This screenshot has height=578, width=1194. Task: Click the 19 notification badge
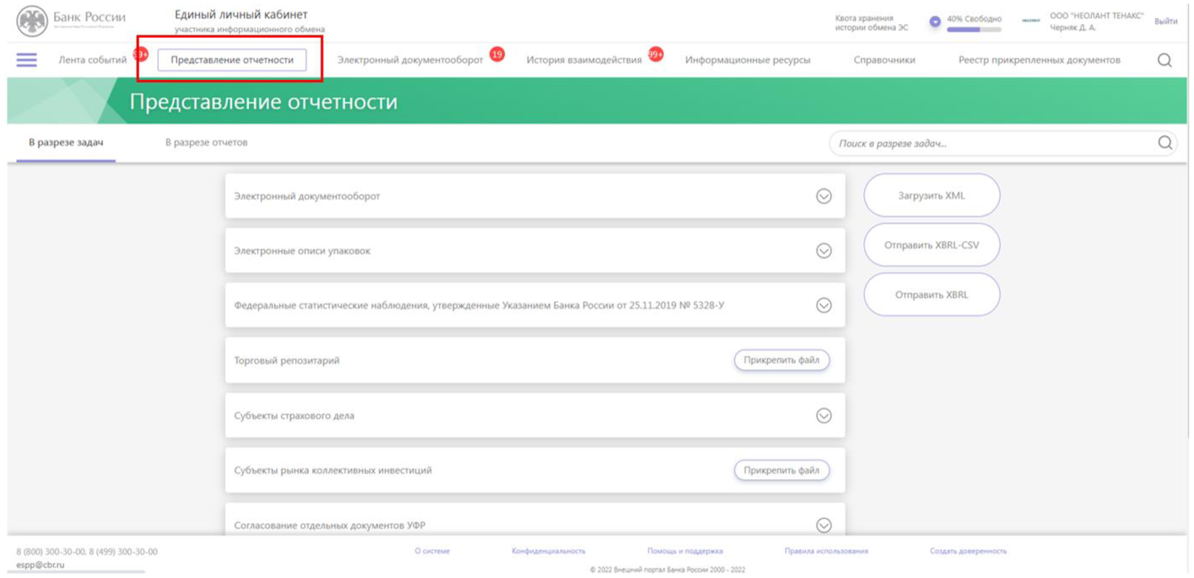[x=497, y=54]
